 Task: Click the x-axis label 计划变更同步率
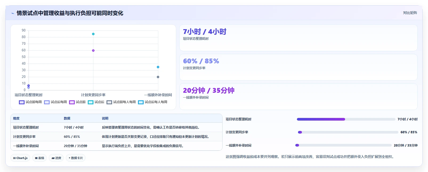[x=93, y=95]
